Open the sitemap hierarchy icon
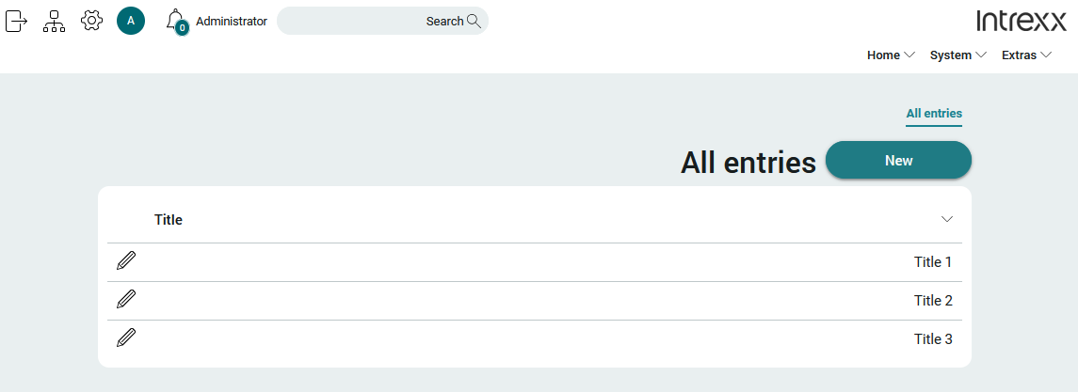Viewport: 1078px width, 392px height. coord(54,22)
